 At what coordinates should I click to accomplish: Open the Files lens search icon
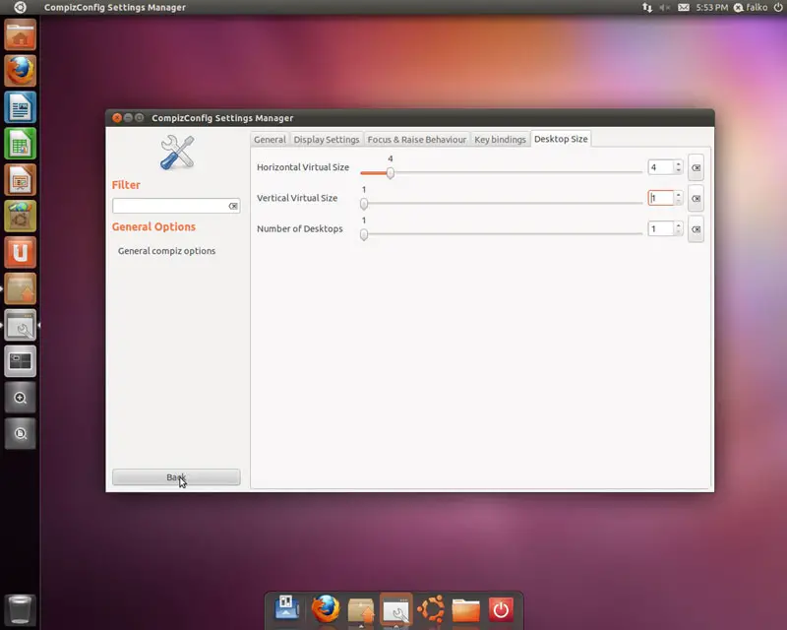[x=20, y=433]
